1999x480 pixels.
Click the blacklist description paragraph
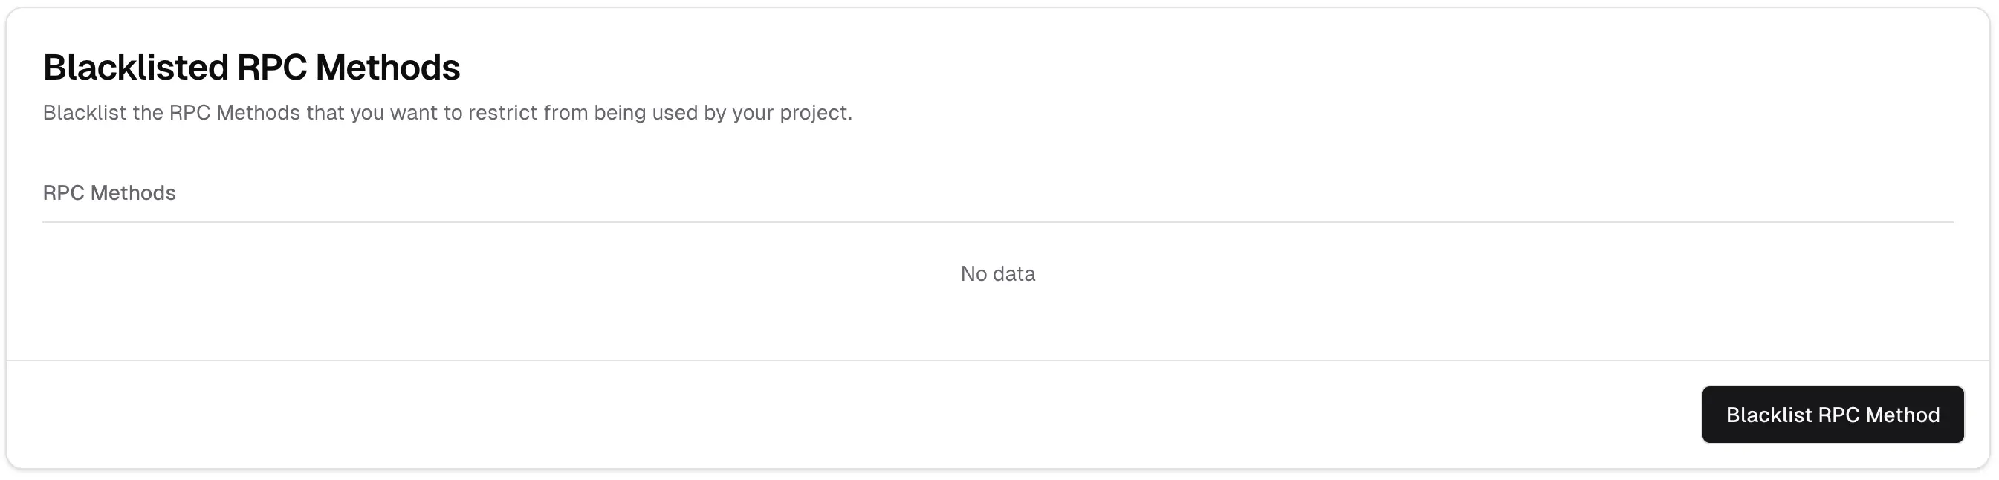[447, 113]
